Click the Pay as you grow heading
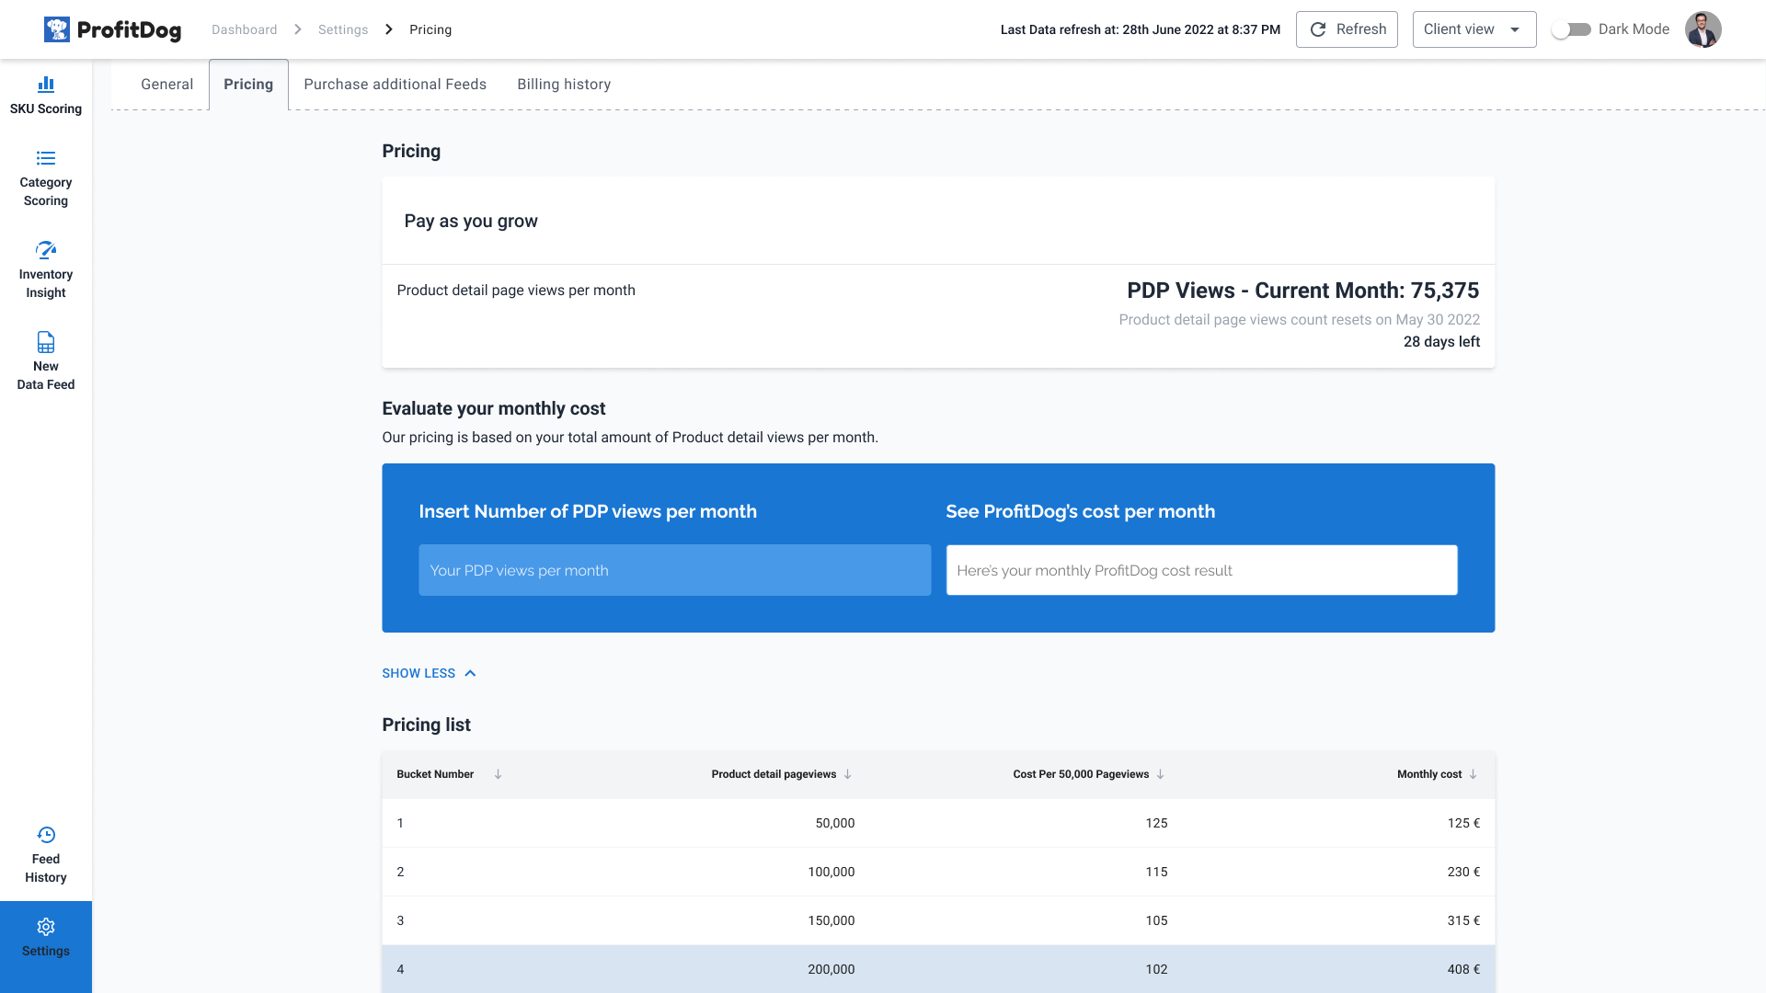 point(471,221)
